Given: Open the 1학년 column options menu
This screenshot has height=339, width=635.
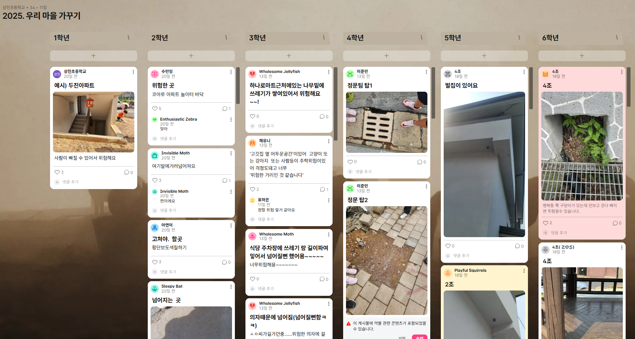Looking at the screenshot, I should (129, 37).
